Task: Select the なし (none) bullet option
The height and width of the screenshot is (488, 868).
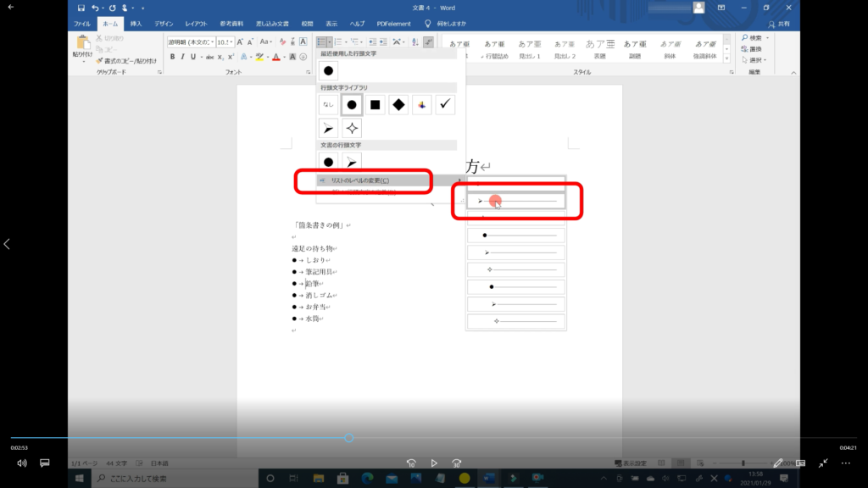Action: 329,105
